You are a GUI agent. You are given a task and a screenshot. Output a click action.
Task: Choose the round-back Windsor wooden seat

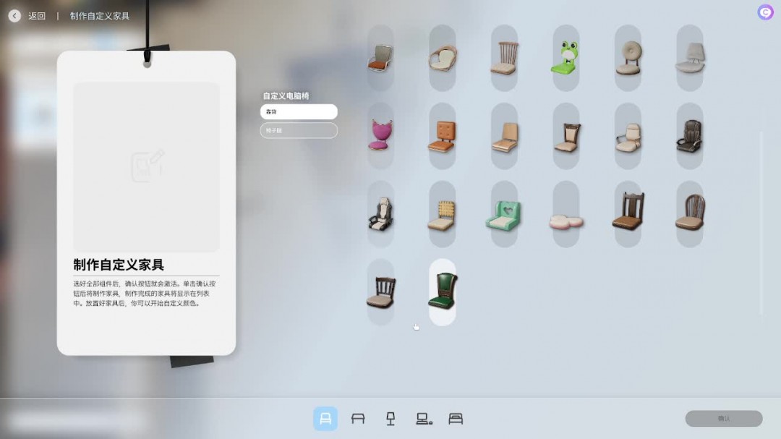(x=690, y=214)
